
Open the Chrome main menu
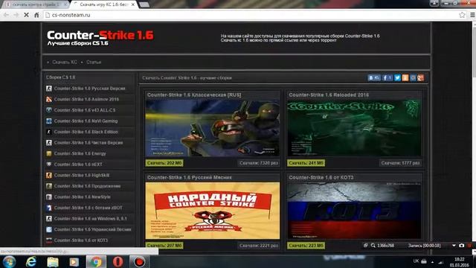click(x=472, y=15)
